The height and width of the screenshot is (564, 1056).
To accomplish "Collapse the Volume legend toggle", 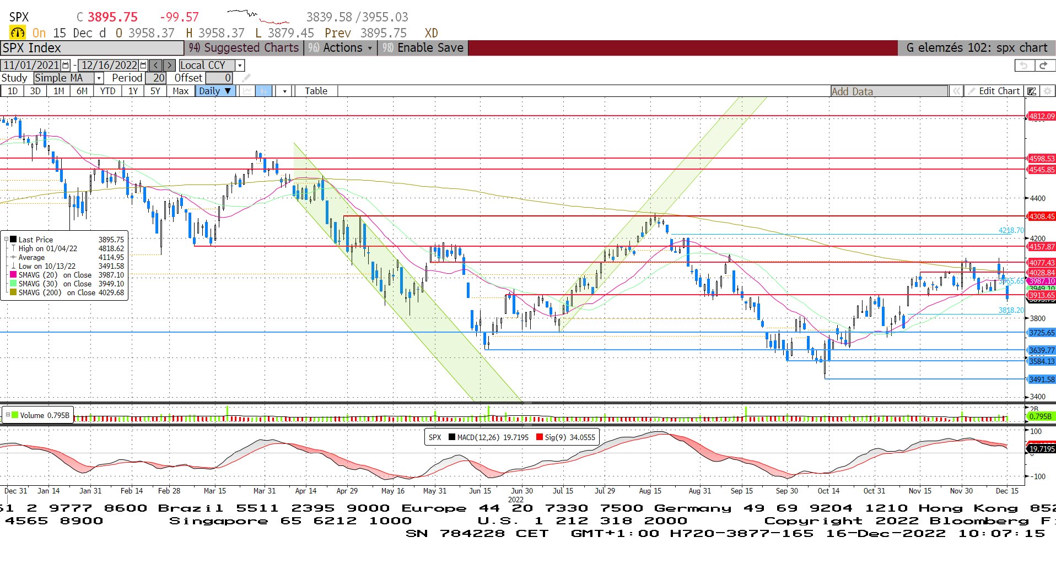I will click(8, 415).
